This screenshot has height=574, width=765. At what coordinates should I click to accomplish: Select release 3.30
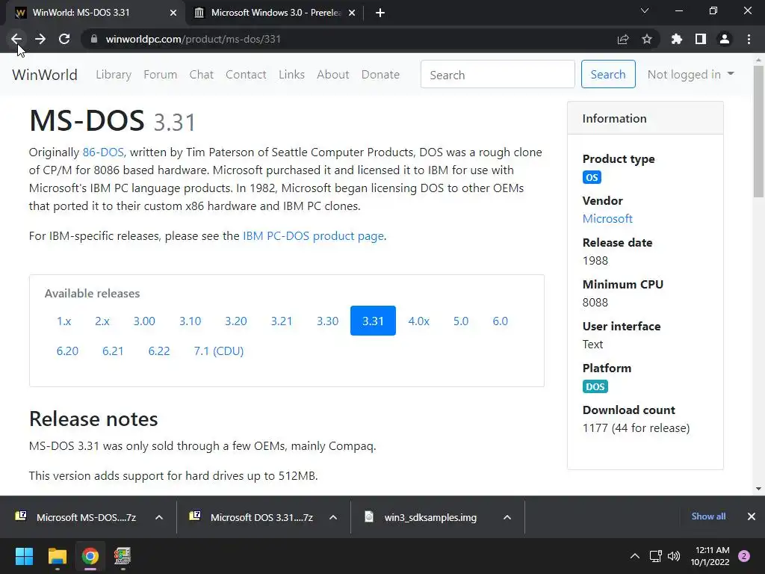pos(327,321)
